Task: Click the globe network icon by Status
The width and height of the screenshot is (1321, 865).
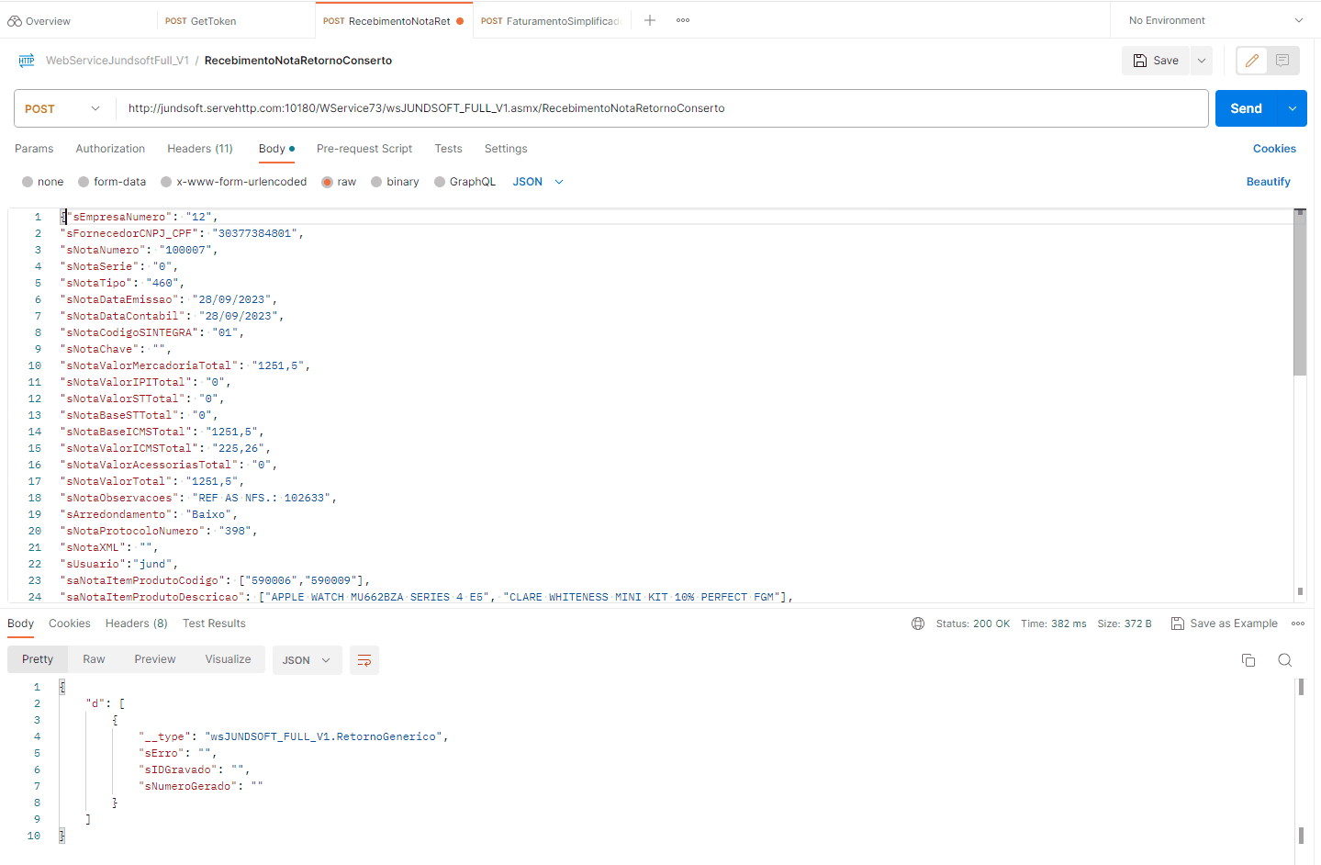Action: (918, 623)
